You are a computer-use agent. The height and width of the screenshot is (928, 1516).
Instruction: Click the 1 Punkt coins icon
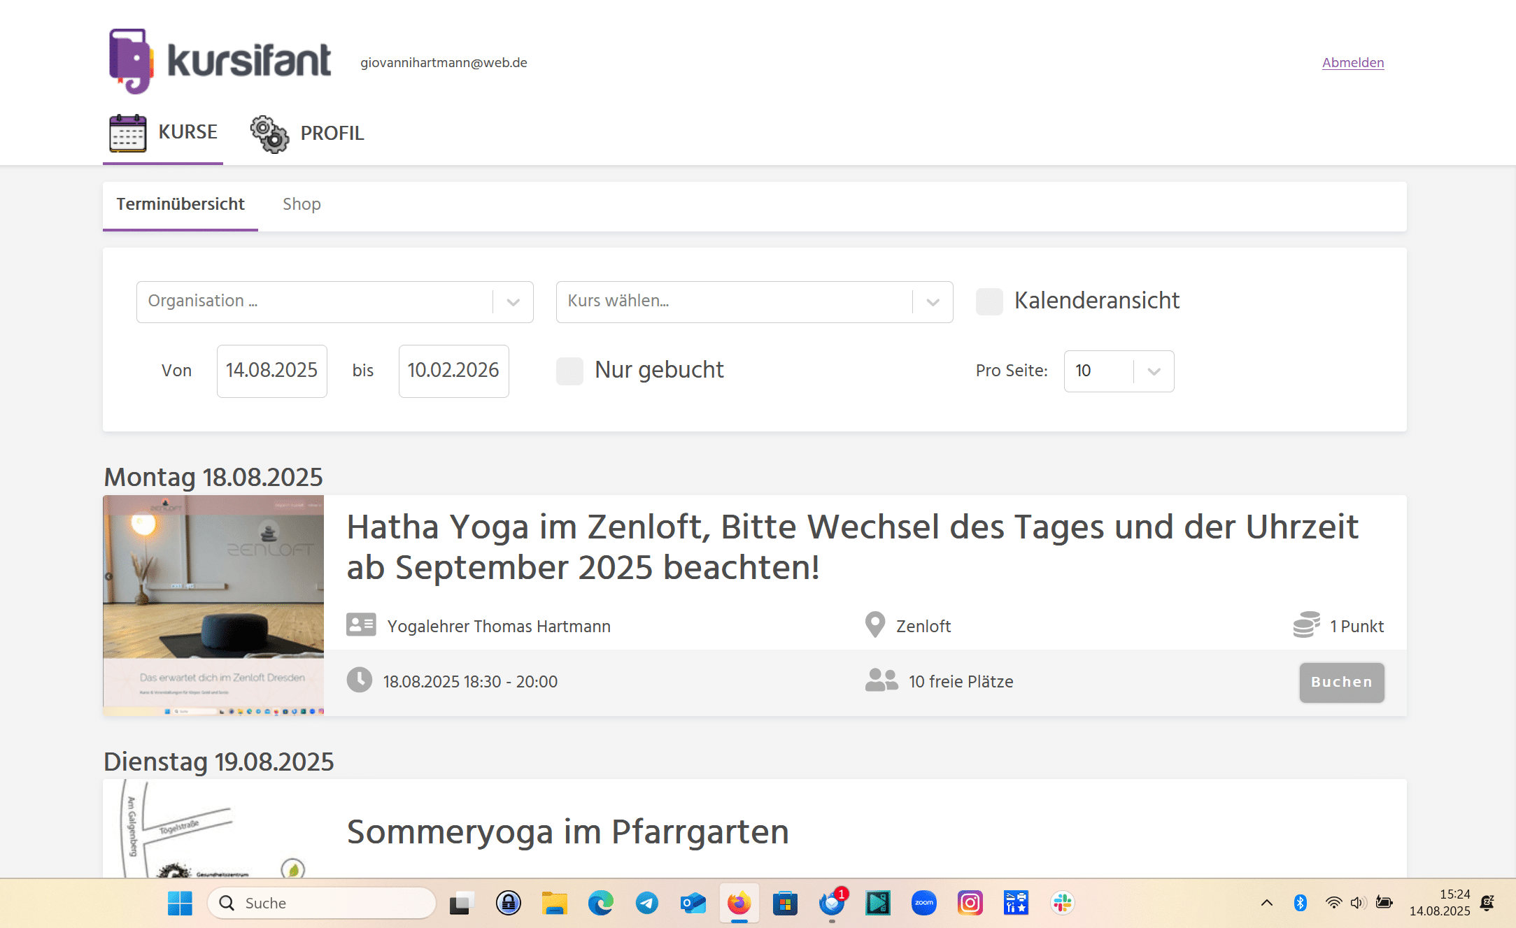point(1305,625)
